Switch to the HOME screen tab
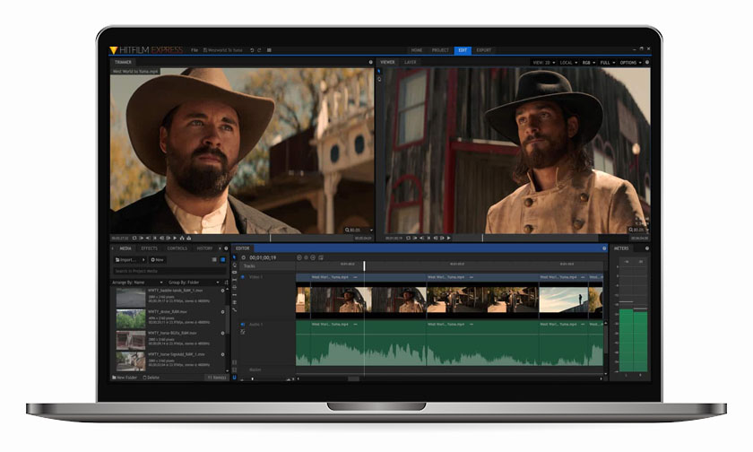The image size is (753, 452). (x=417, y=50)
